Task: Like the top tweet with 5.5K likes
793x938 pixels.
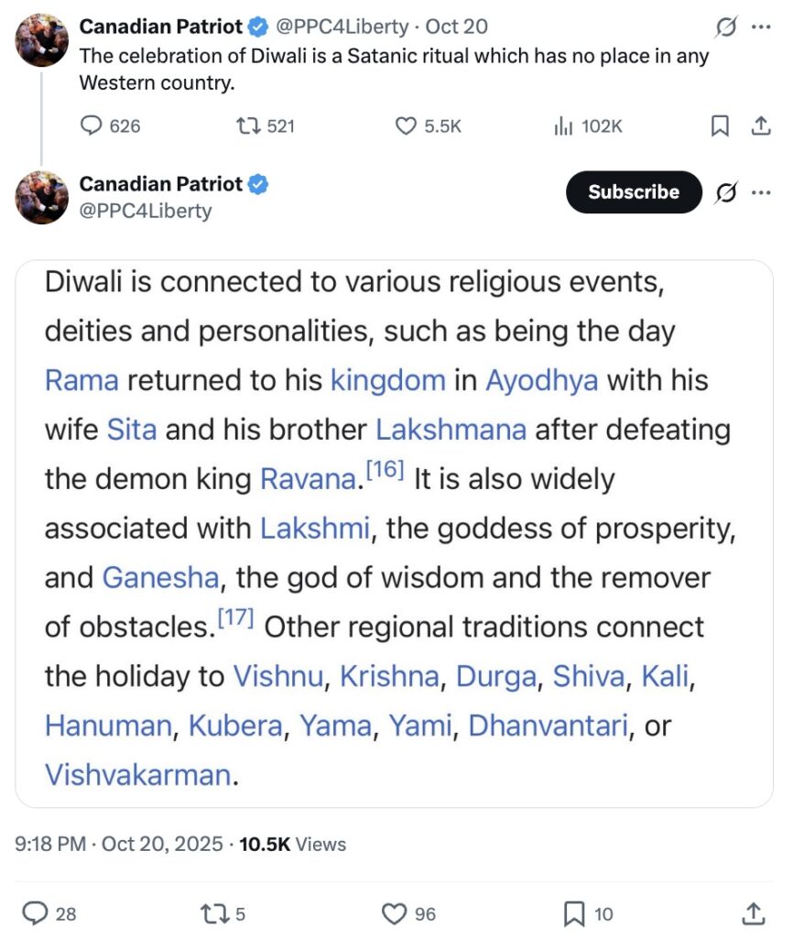Action: point(406,126)
